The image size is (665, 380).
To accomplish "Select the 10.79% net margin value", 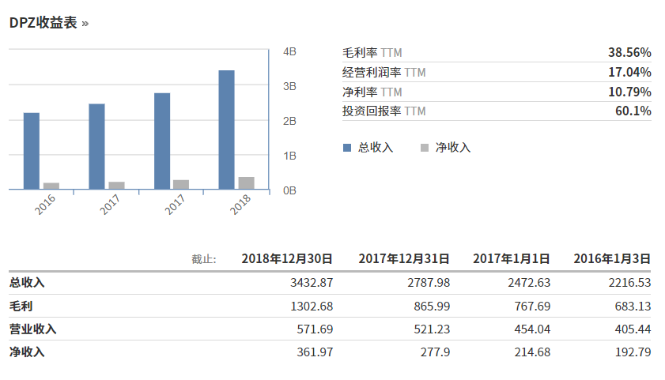I will click(x=629, y=92).
